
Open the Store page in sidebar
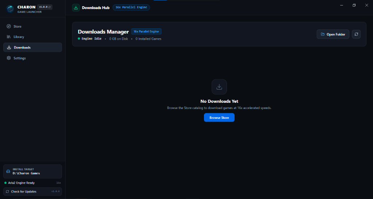[x=32, y=26]
